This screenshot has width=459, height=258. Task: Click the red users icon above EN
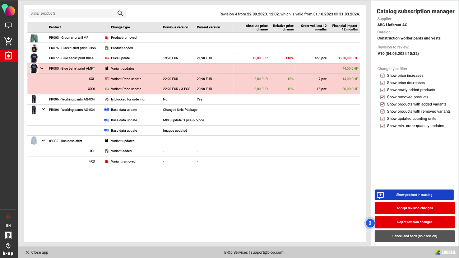(x=8, y=217)
